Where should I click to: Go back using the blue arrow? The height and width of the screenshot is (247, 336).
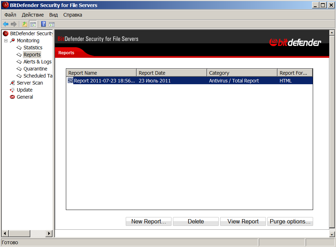pyautogui.click(x=6, y=24)
